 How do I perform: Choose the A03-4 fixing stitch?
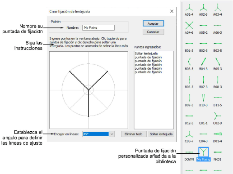pyautogui.click(x=218, y=10)
